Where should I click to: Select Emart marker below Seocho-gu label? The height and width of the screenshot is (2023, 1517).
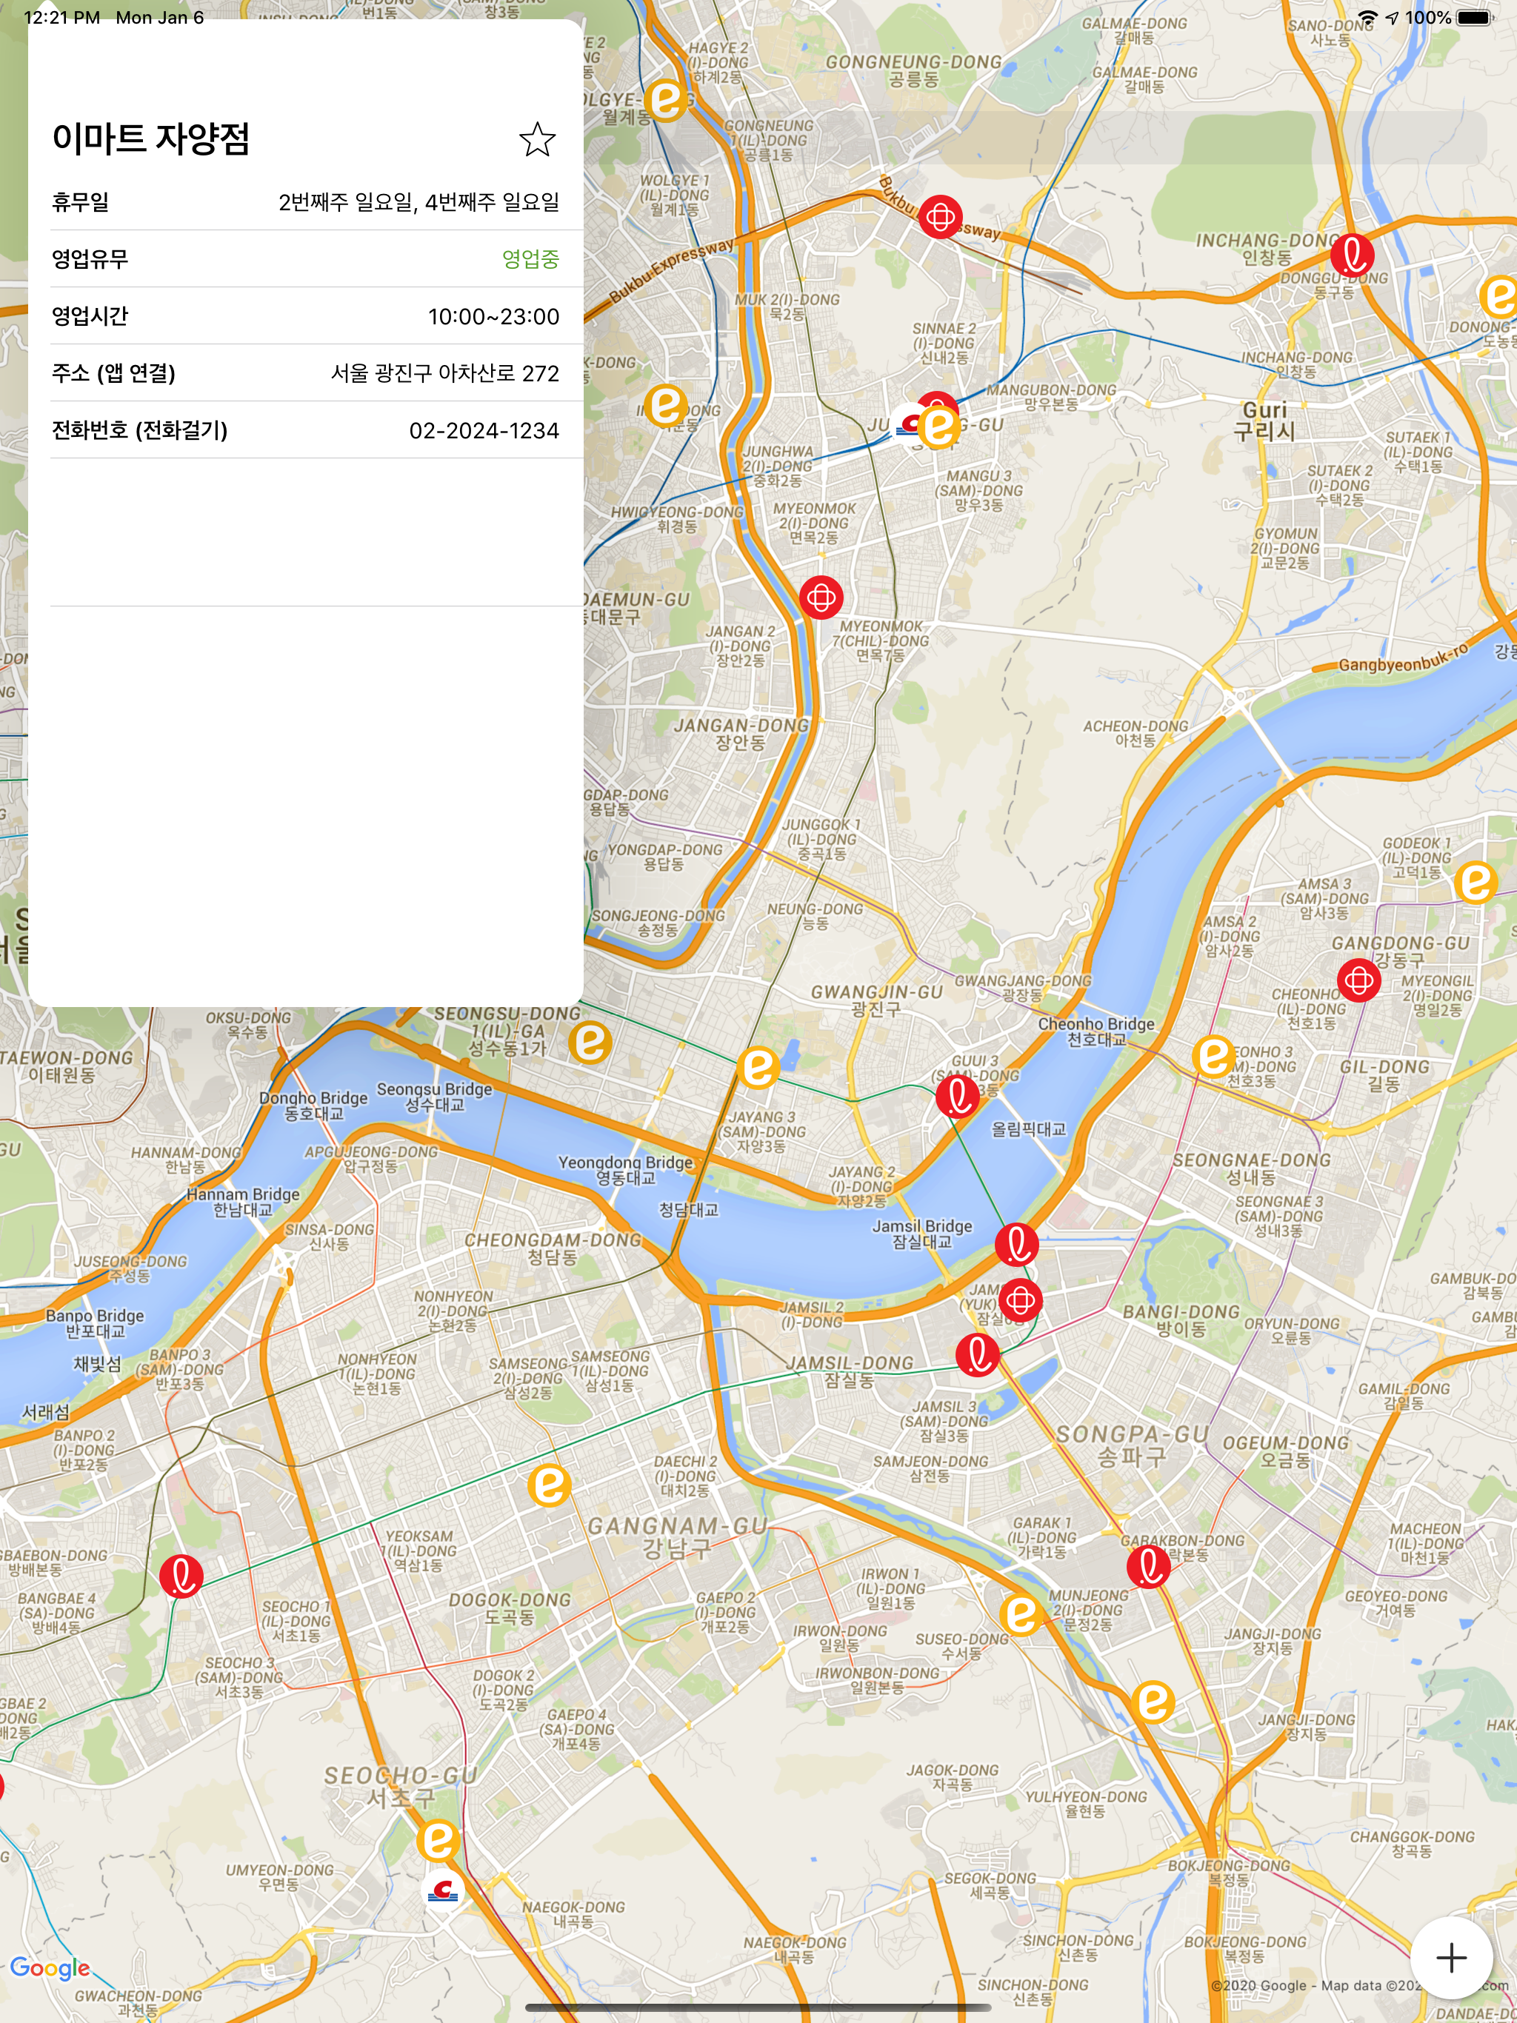[437, 1840]
